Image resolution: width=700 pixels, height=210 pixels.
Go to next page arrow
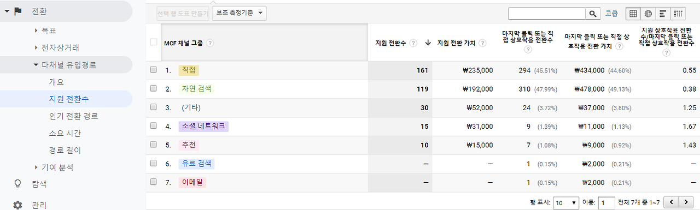click(x=686, y=202)
